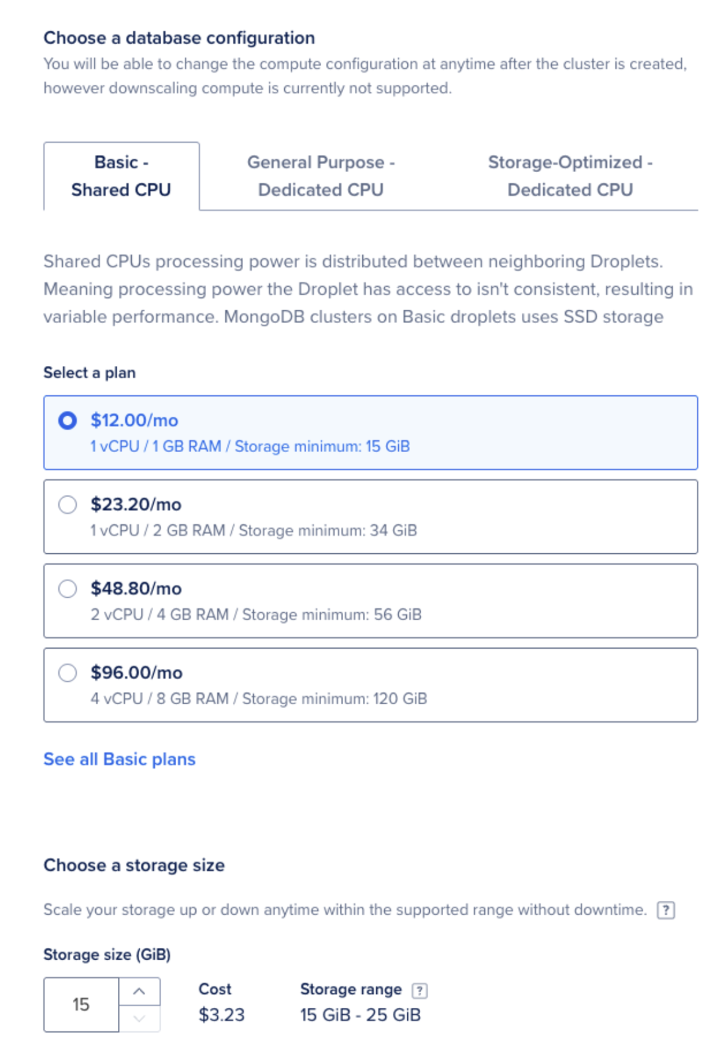Choose the $48.80/mo plan radio button
The image size is (726, 1055).
68,588
